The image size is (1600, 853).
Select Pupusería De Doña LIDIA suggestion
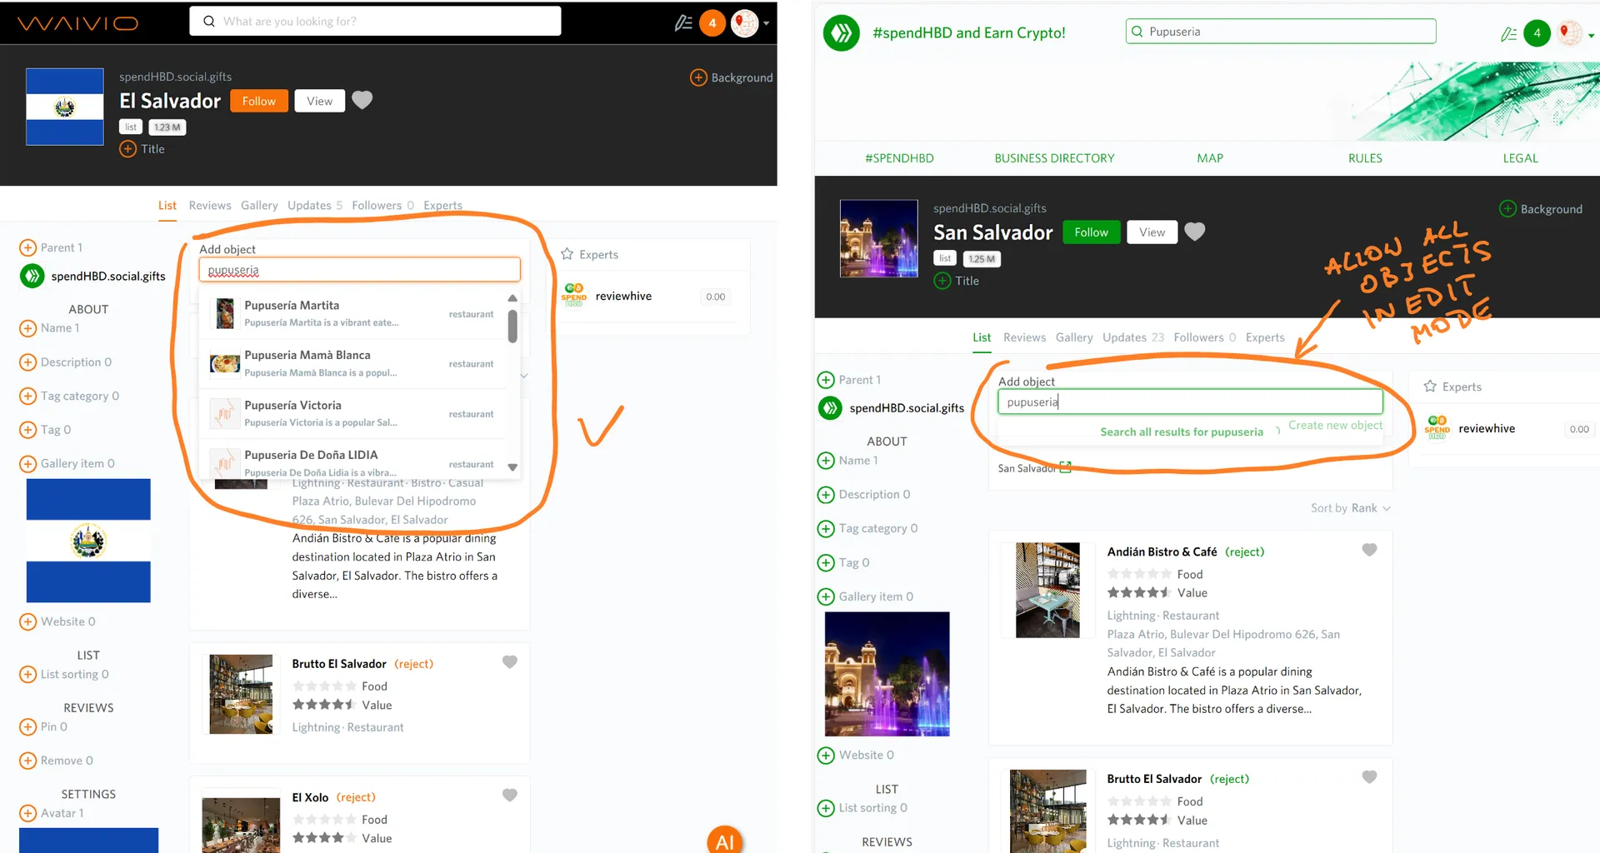click(x=352, y=461)
